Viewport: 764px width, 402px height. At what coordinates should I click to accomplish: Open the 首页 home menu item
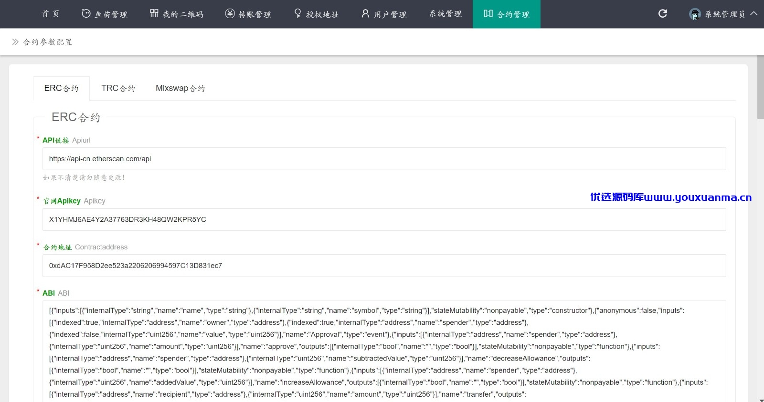51,14
